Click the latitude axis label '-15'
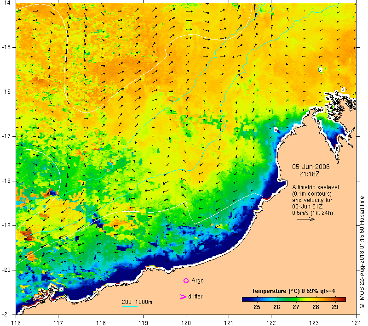Image resolution: width=368 pixels, height=326 pixels. 6,47
